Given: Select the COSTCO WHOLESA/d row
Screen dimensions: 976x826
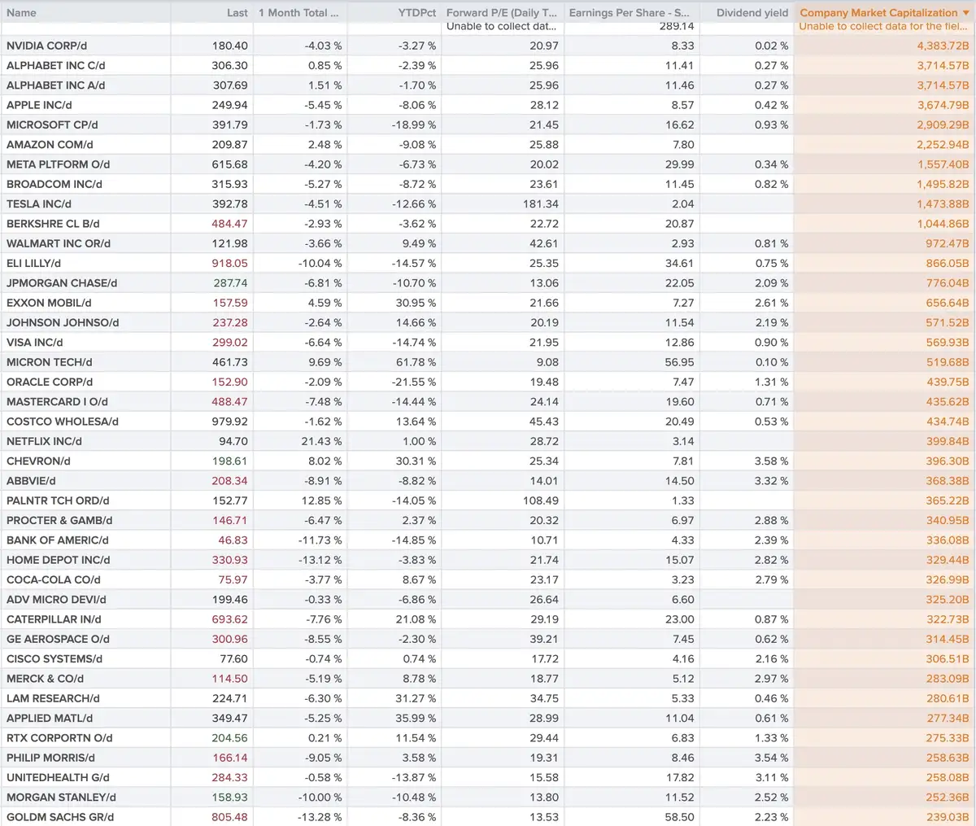Looking at the screenshot, I should click(488, 422).
